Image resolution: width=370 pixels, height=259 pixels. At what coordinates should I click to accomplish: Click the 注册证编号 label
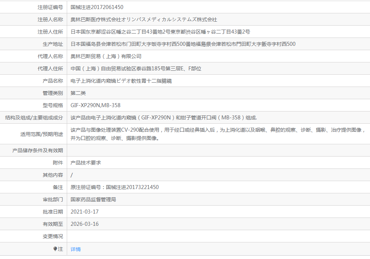click(x=50, y=7)
